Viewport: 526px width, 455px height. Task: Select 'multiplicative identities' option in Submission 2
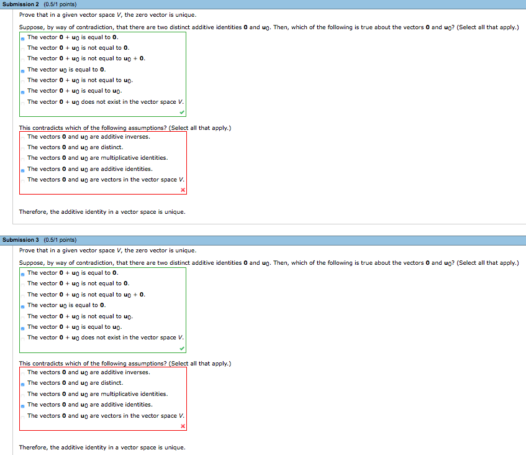[x=22, y=158]
